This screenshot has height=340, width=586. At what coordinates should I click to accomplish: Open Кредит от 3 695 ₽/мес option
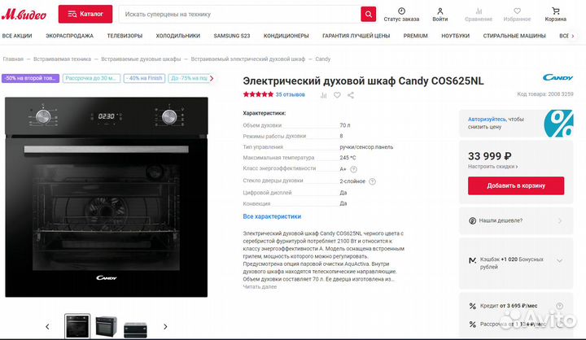coord(509,306)
